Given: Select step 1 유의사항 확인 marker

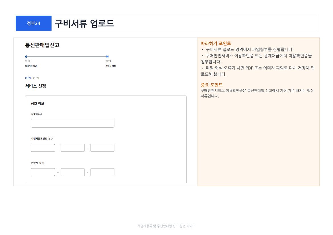Looking at the screenshot, I should (26, 57).
